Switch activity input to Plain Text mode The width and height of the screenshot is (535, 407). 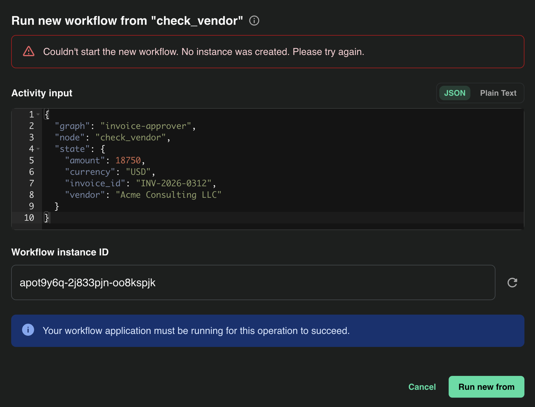pos(498,93)
